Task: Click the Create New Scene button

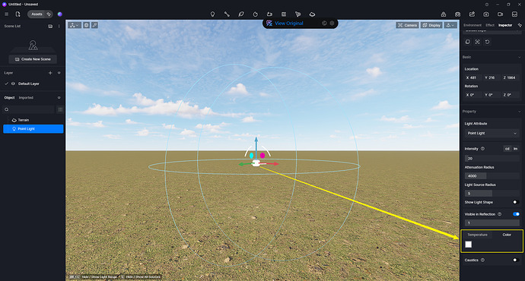Action: point(33,59)
